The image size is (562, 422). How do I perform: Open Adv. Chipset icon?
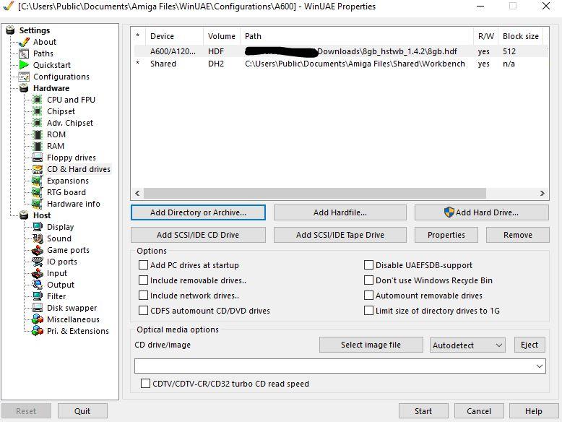38,123
